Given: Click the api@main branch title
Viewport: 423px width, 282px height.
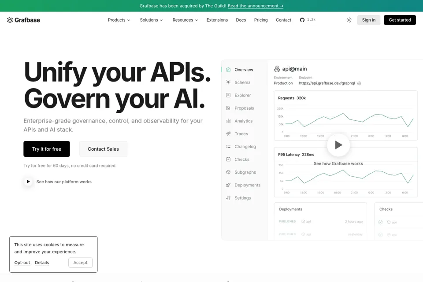Looking at the screenshot, I should pyautogui.click(x=295, y=69).
